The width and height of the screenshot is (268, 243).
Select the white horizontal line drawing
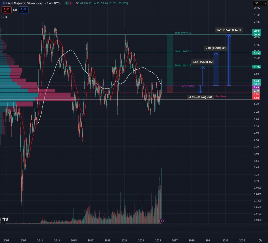(x=126, y=99)
